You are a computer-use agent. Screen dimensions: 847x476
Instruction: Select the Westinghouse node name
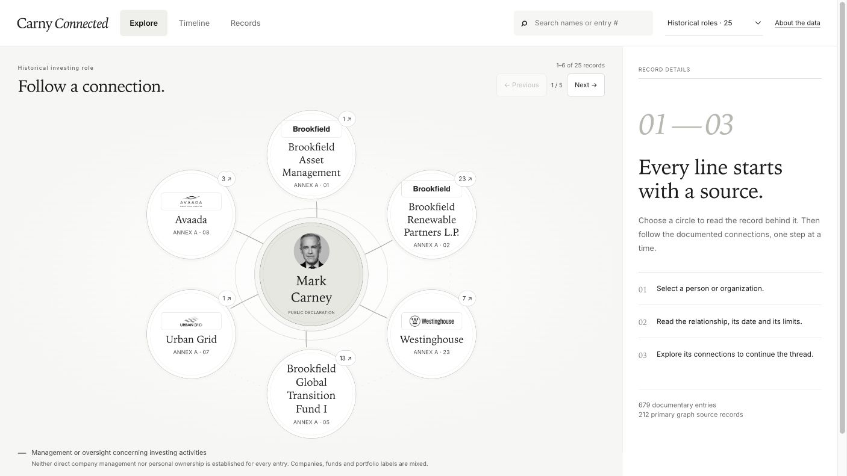click(x=431, y=339)
